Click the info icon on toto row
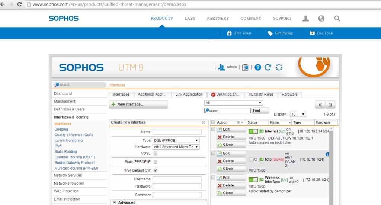This screenshot has height=205, width=381. [327, 154]
